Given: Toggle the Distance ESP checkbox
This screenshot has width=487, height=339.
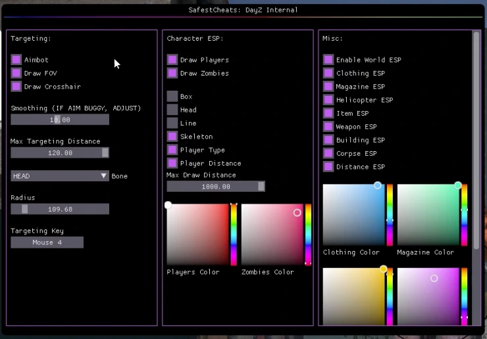Looking at the screenshot, I should pyautogui.click(x=328, y=167).
